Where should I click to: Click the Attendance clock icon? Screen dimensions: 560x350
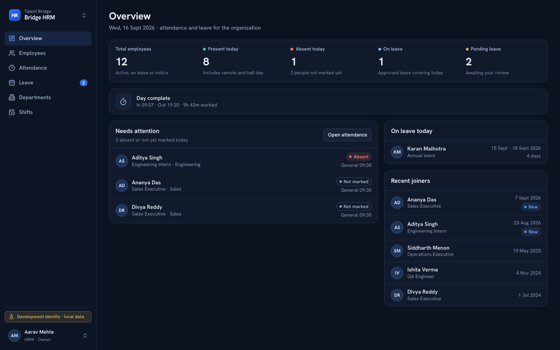coord(12,68)
